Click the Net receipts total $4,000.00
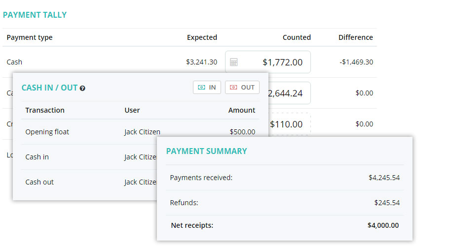 pyautogui.click(x=383, y=225)
